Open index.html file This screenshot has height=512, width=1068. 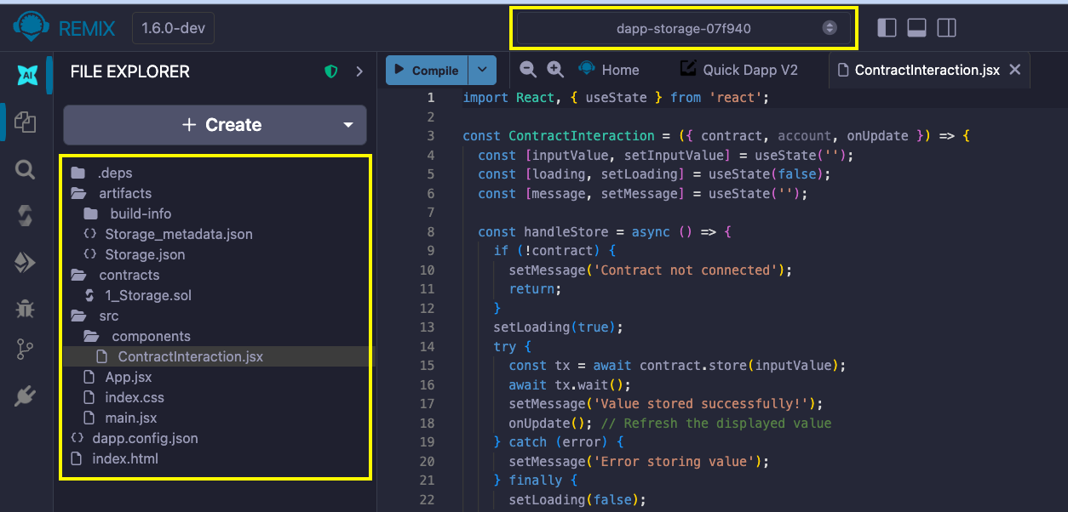coord(114,458)
